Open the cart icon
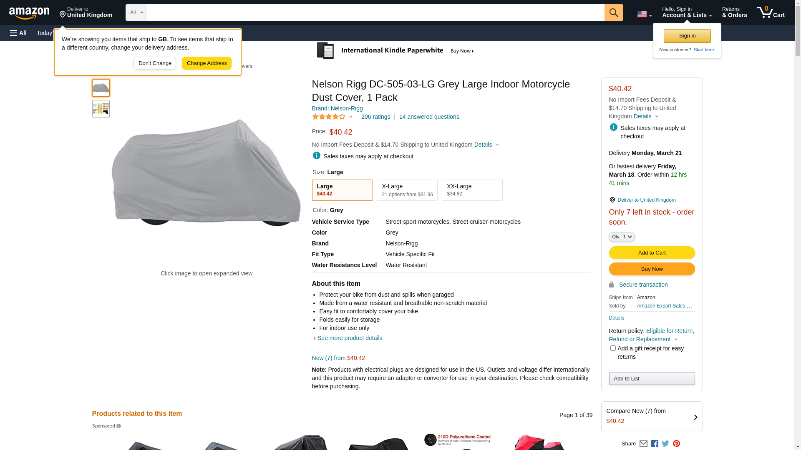 point(771,12)
